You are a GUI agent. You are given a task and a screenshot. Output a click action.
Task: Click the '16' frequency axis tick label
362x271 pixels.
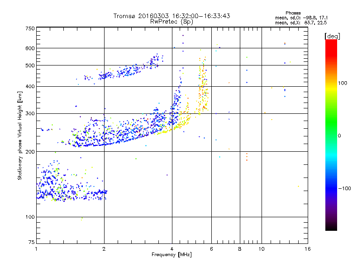tap(308, 249)
